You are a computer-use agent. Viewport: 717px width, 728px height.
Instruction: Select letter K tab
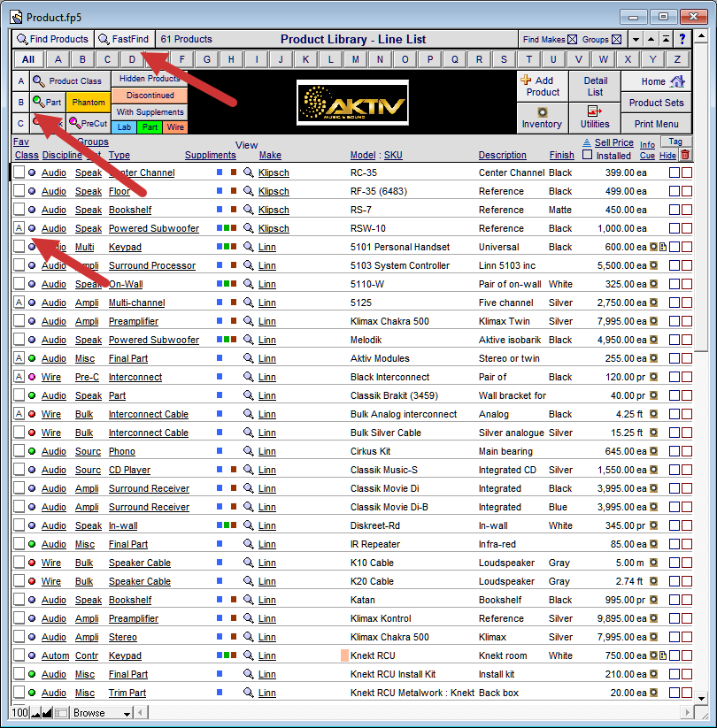click(x=305, y=59)
